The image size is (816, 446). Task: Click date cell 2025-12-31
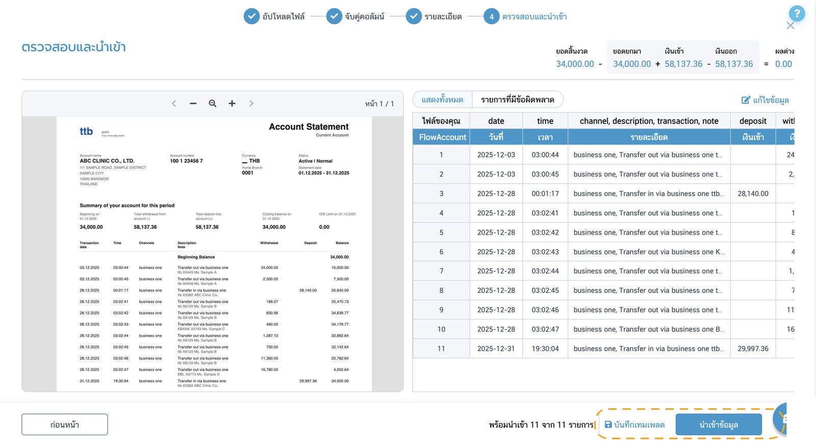[x=496, y=349]
